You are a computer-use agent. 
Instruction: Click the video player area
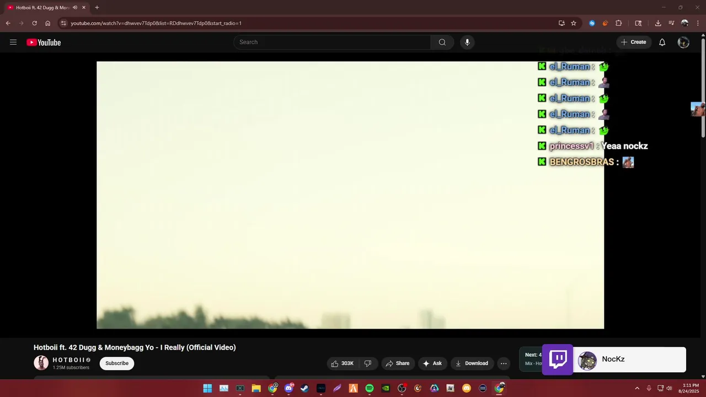point(350,195)
